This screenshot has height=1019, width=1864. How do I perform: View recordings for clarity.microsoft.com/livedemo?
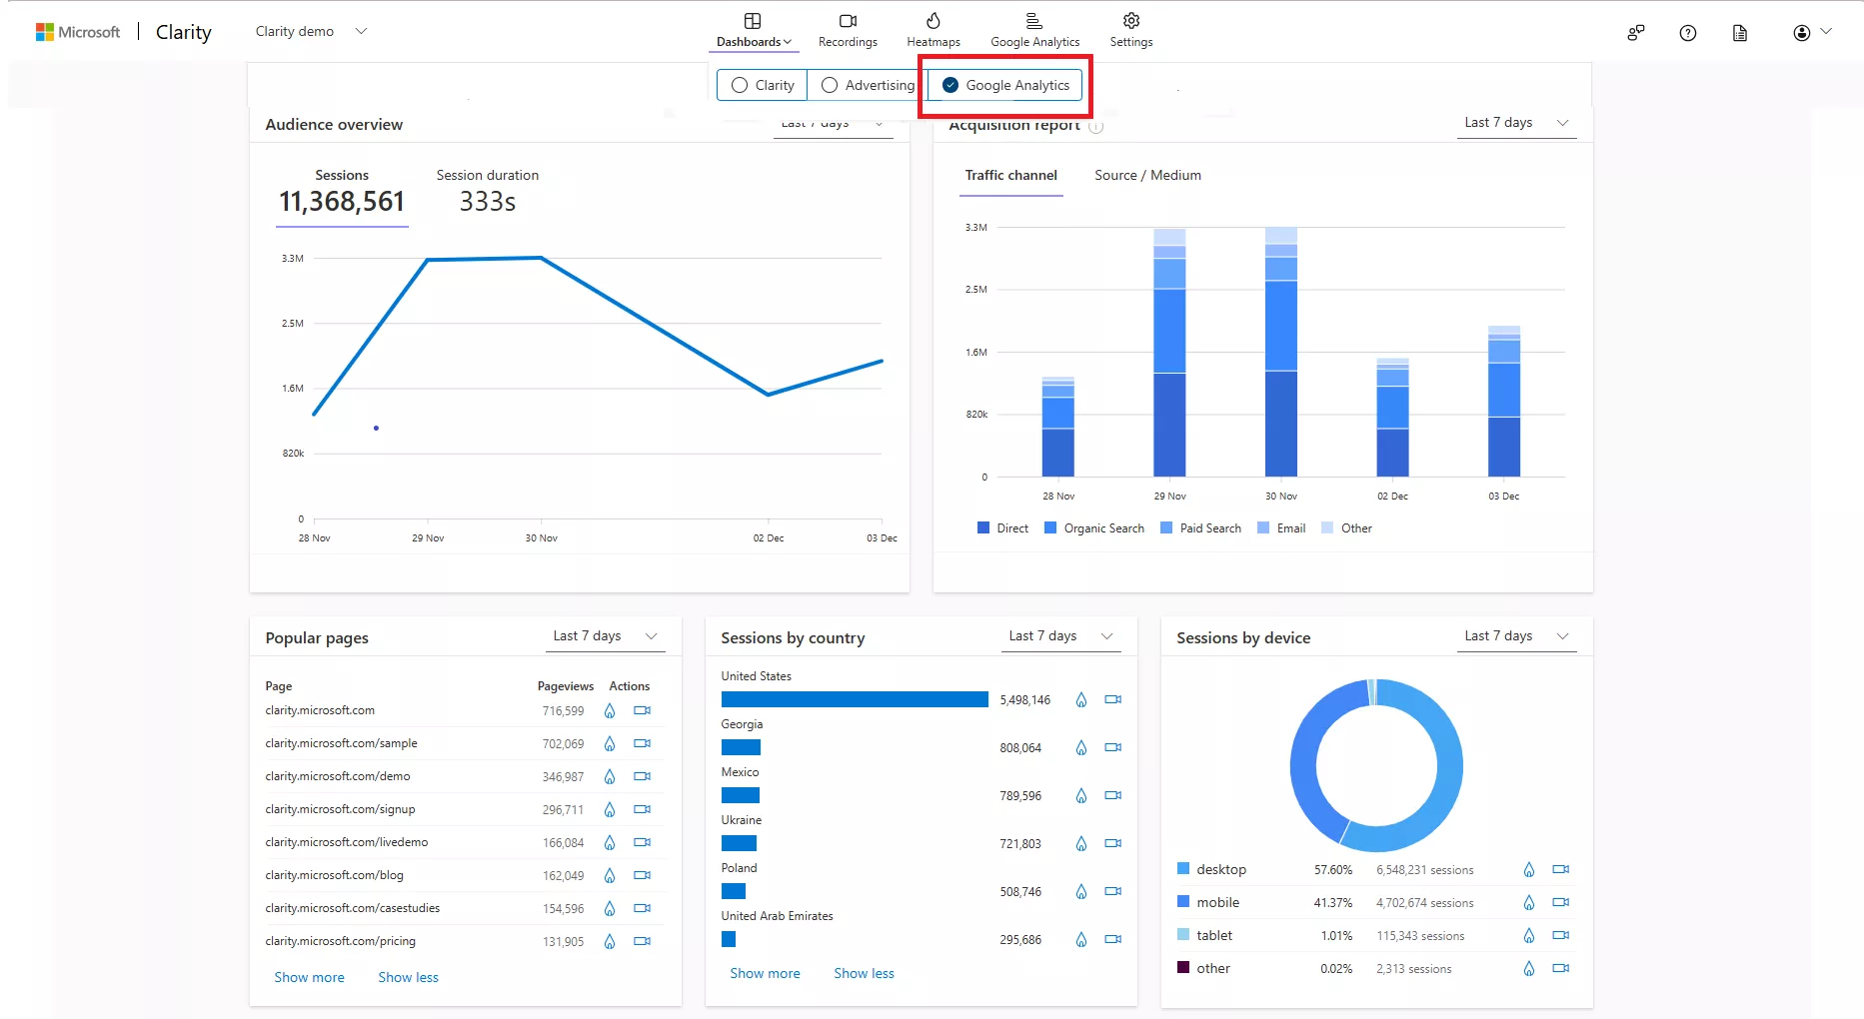(643, 842)
